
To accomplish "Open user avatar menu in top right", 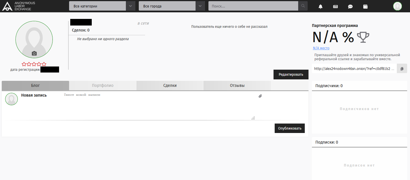I will pos(397,6).
